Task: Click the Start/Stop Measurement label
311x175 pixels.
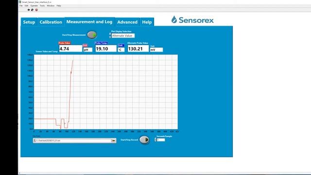Action: (x=74, y=35)
